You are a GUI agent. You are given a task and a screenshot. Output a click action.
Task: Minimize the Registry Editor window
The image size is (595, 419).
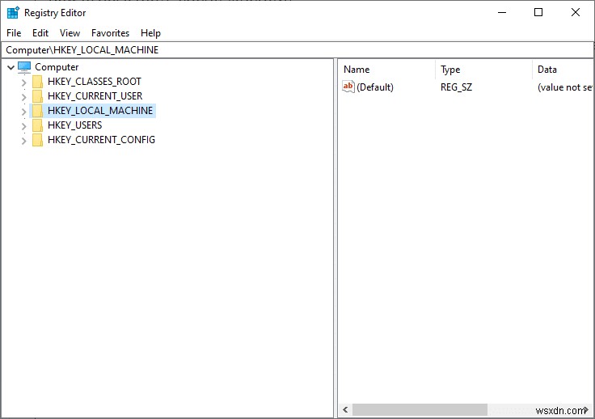502,12
